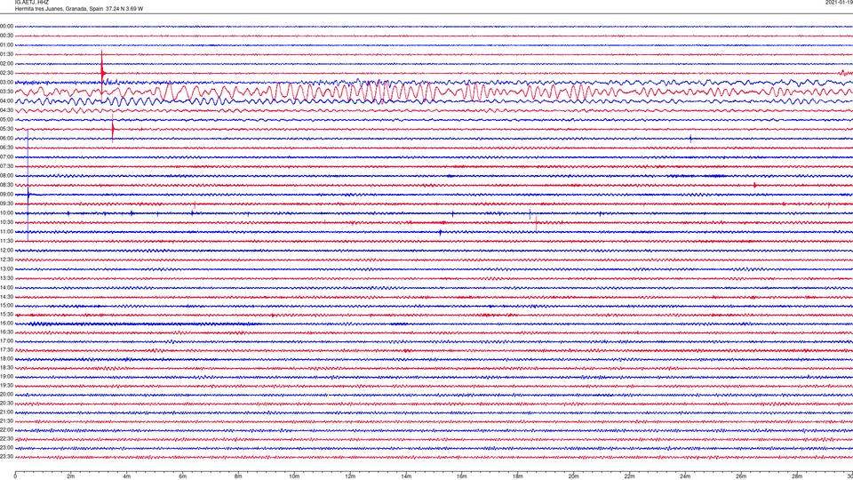
Task: Click the 22m tick label on time axis
Action: pos(629,476)
